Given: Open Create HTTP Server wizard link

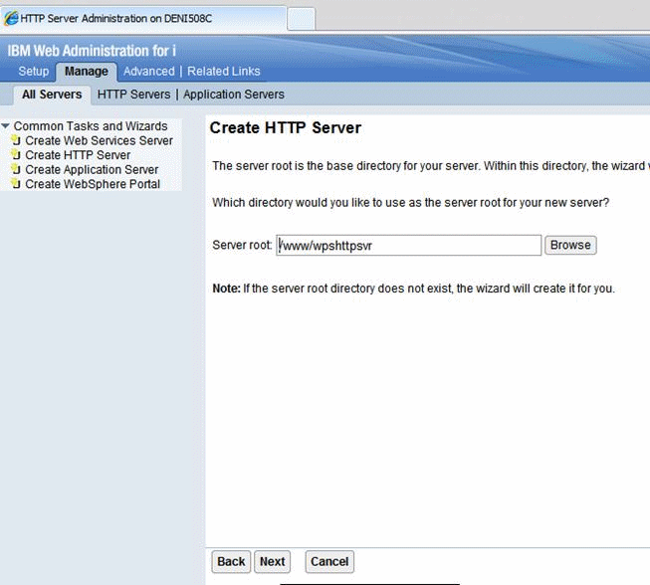Looking at the screenshot, I should (78, 155).
